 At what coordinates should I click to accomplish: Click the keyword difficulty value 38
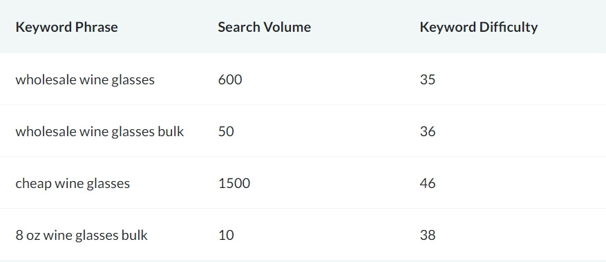[x=428, y=235]
